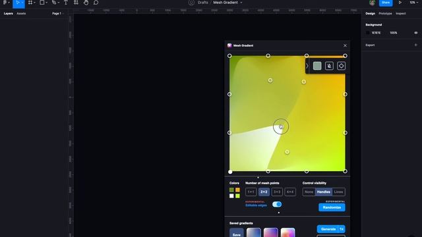Click the bottom-right corner mesh handle

(345, 171)
